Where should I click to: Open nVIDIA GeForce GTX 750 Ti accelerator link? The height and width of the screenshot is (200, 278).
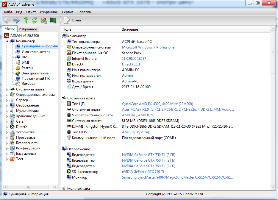pyautogui.click(x=143, y=172)
